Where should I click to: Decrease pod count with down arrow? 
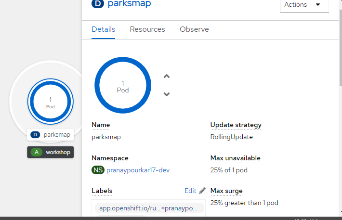coord(167,94)
